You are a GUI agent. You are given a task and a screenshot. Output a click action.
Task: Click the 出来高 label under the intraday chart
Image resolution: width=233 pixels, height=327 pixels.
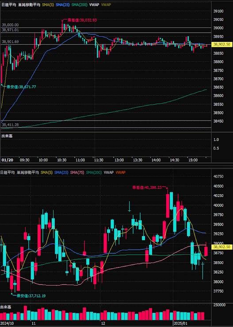7,136
